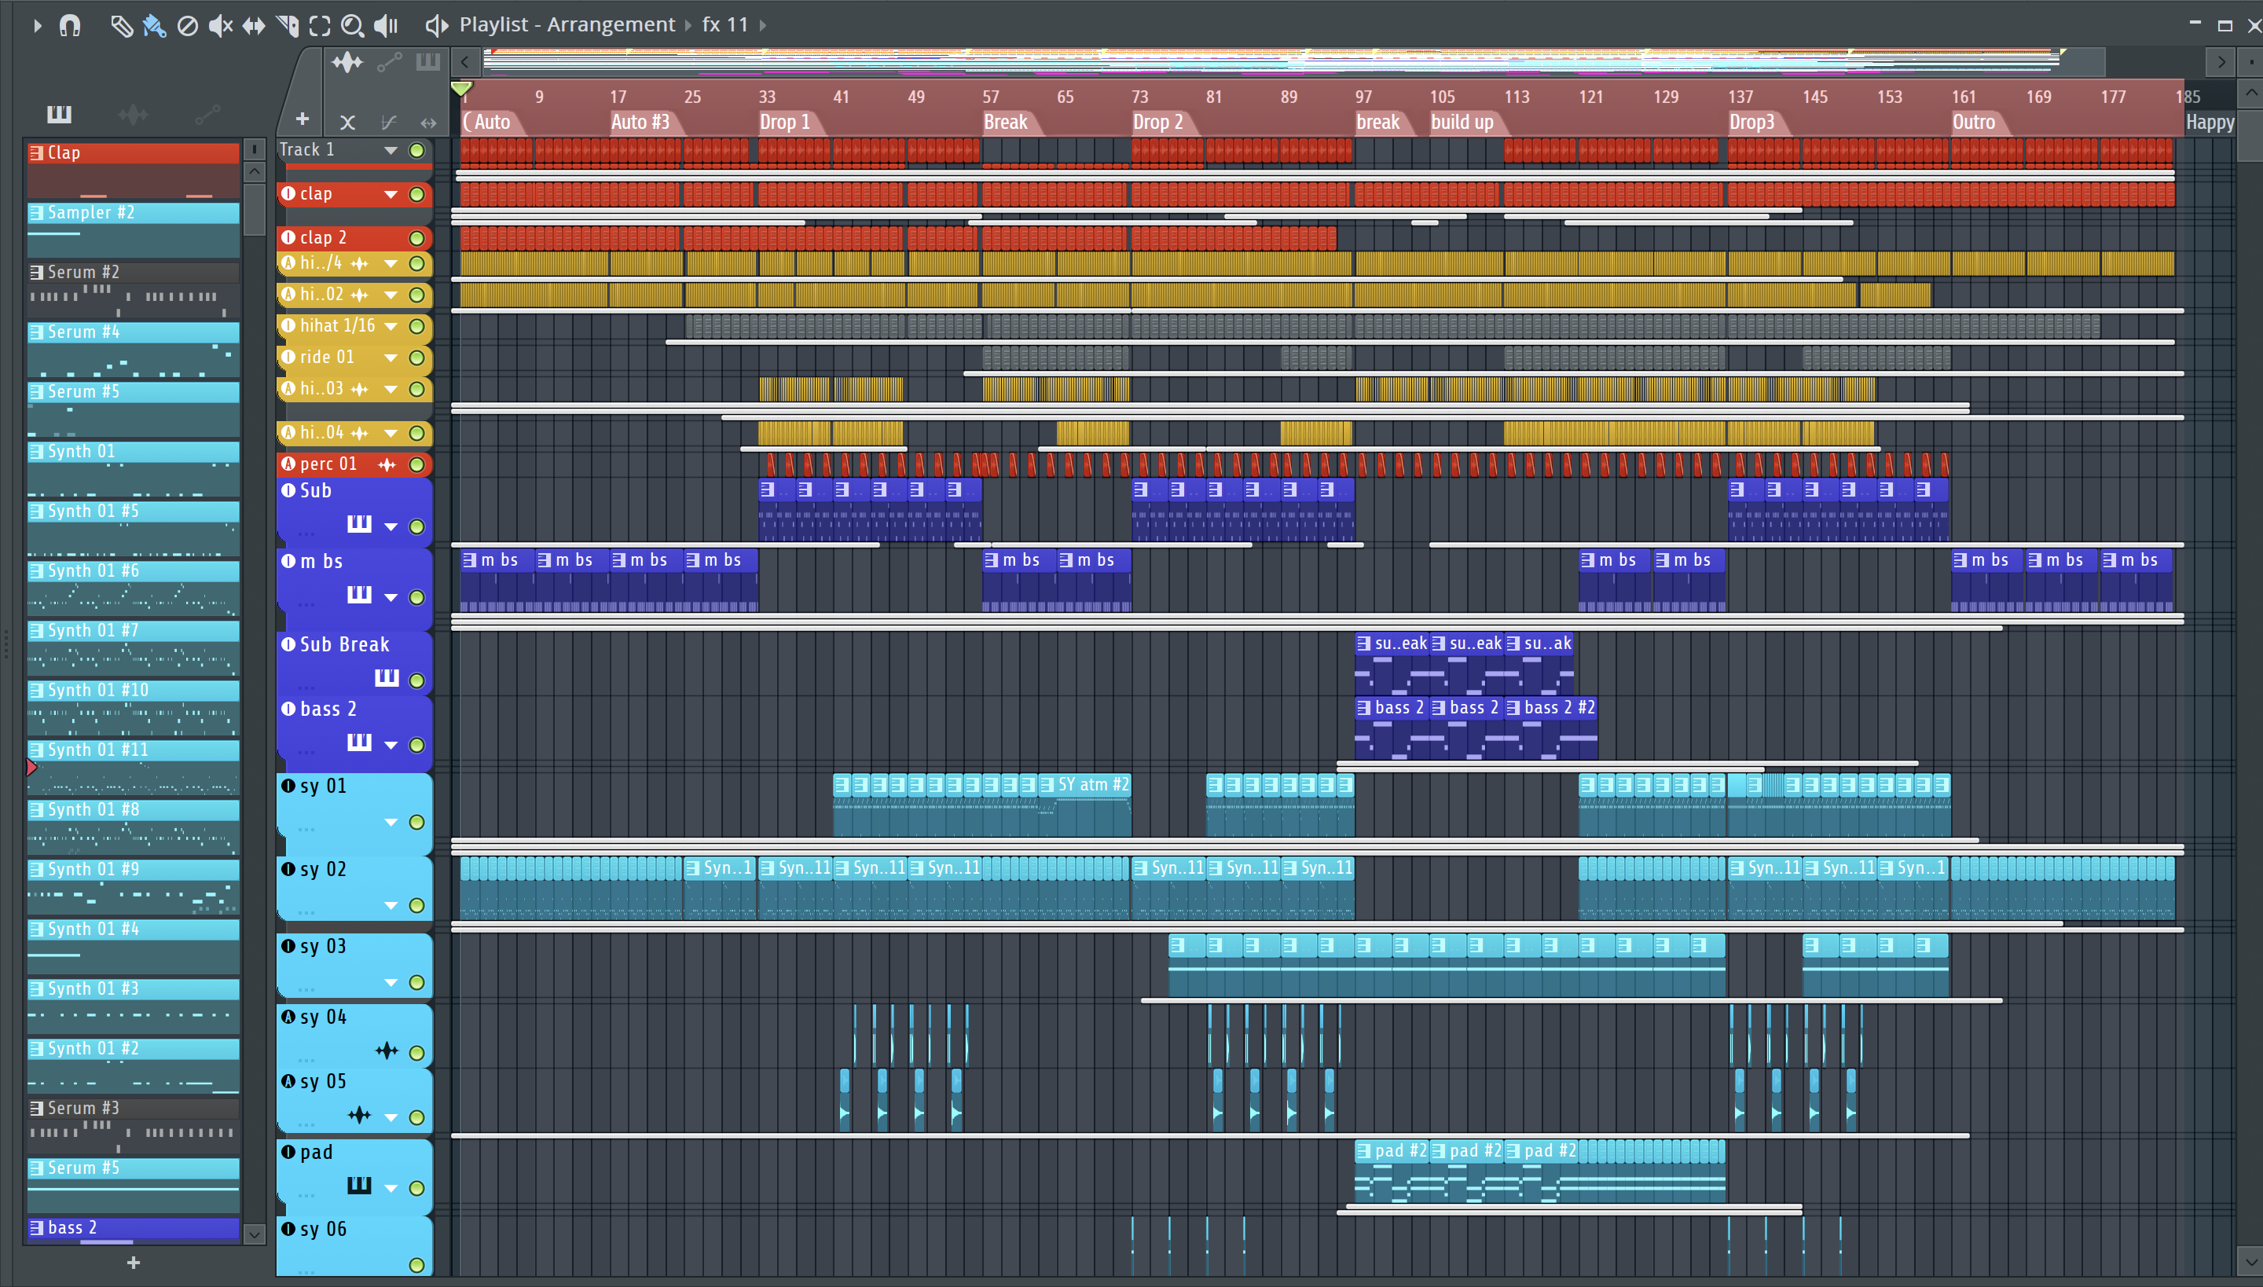Show audio clips in the picker panel
This screenshot has height=1287, width=2263.
click(x=133, y=114)
